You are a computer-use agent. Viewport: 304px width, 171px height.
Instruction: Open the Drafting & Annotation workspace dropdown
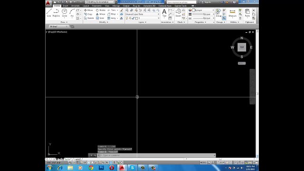point(100,2)
